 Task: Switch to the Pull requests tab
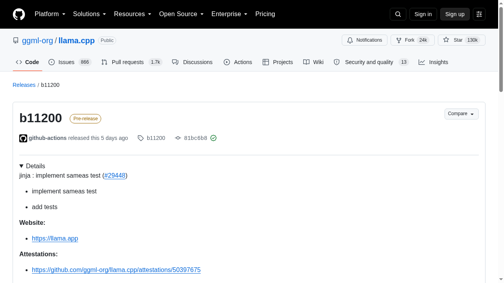[132, 62]
